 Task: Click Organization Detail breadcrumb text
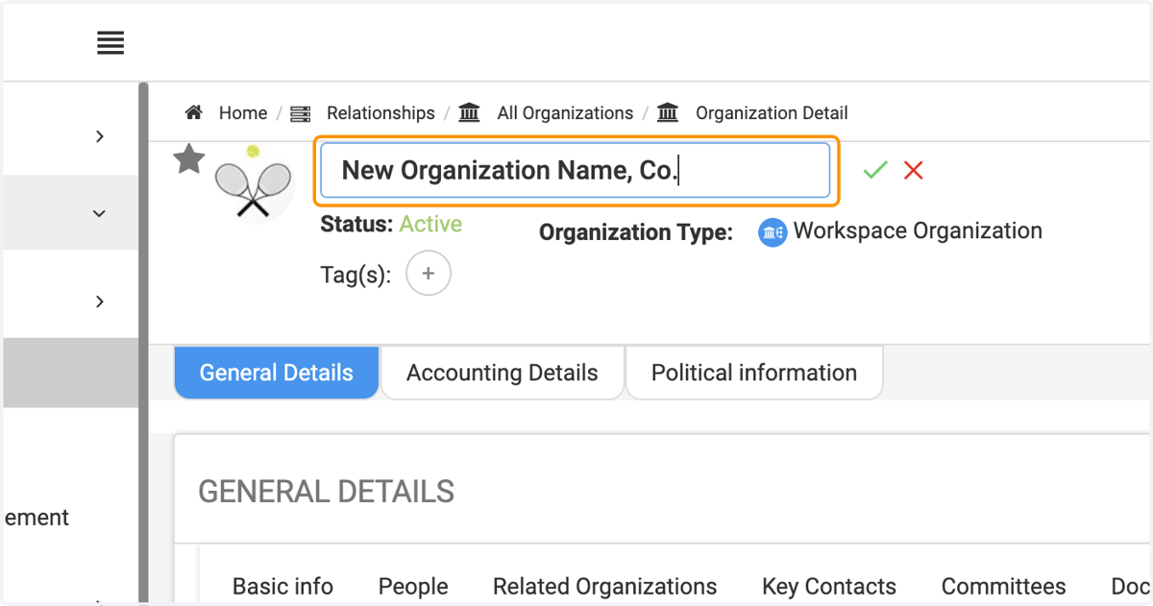[x=772, y=113]
